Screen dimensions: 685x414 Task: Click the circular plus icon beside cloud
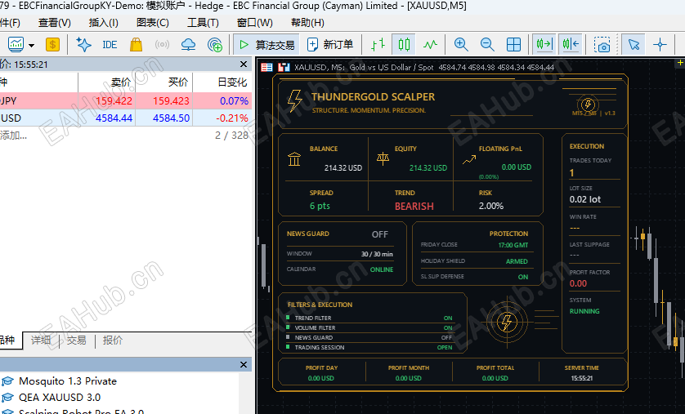(x=215, y=44)
